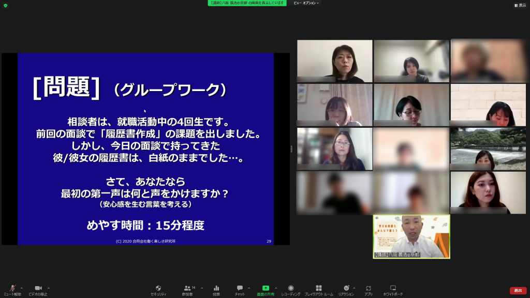530x298 pixels.
Task: Open the Whiteboard icon
Action: (x=393, y=289)
